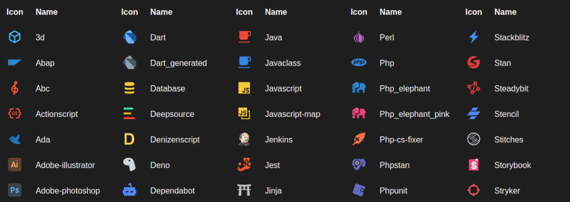Click the Phpunit purple icon
This screenshot has width=570, height=202.
click(x=359, y=190)
